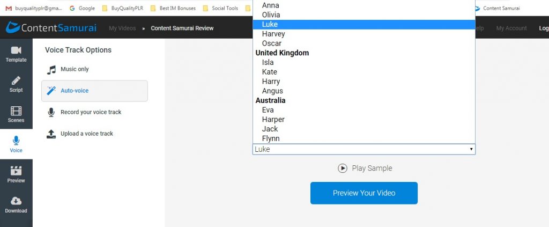This screenshot has width=549, height=227.
Task: Pick the Harper Australian voice
Action: click(364, 120)
